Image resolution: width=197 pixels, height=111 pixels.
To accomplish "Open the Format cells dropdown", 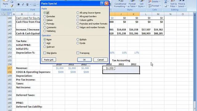I will pyautogui.click(x=160, y=6).
